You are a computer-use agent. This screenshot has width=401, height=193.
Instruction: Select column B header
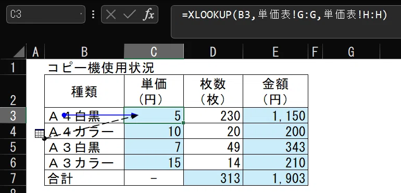click(x=84, y=52)
